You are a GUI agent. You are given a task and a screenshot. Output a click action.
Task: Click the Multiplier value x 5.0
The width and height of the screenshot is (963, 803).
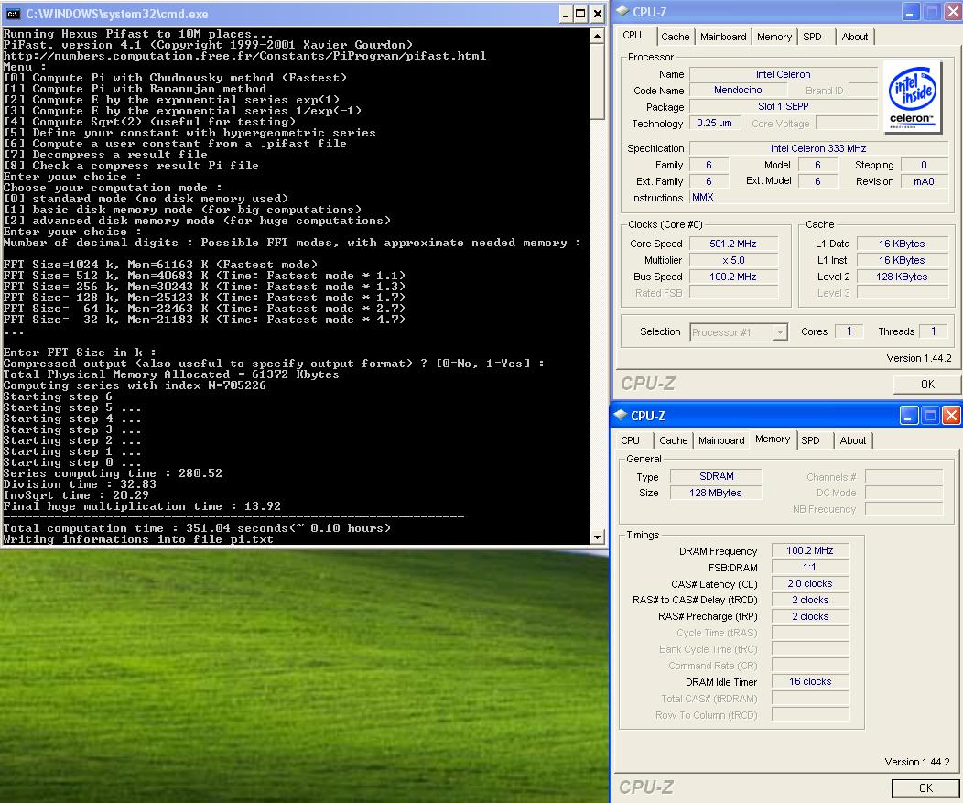pyautogui.click(x=732, y=261)
